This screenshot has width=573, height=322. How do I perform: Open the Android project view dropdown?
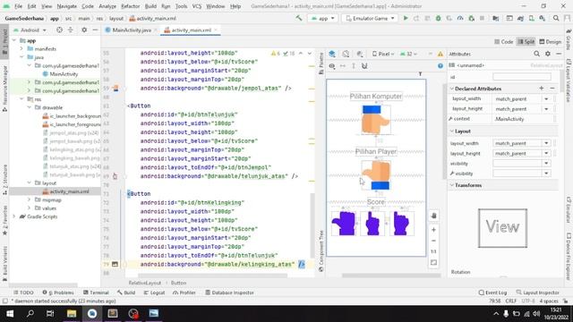[x=30, y=30]
